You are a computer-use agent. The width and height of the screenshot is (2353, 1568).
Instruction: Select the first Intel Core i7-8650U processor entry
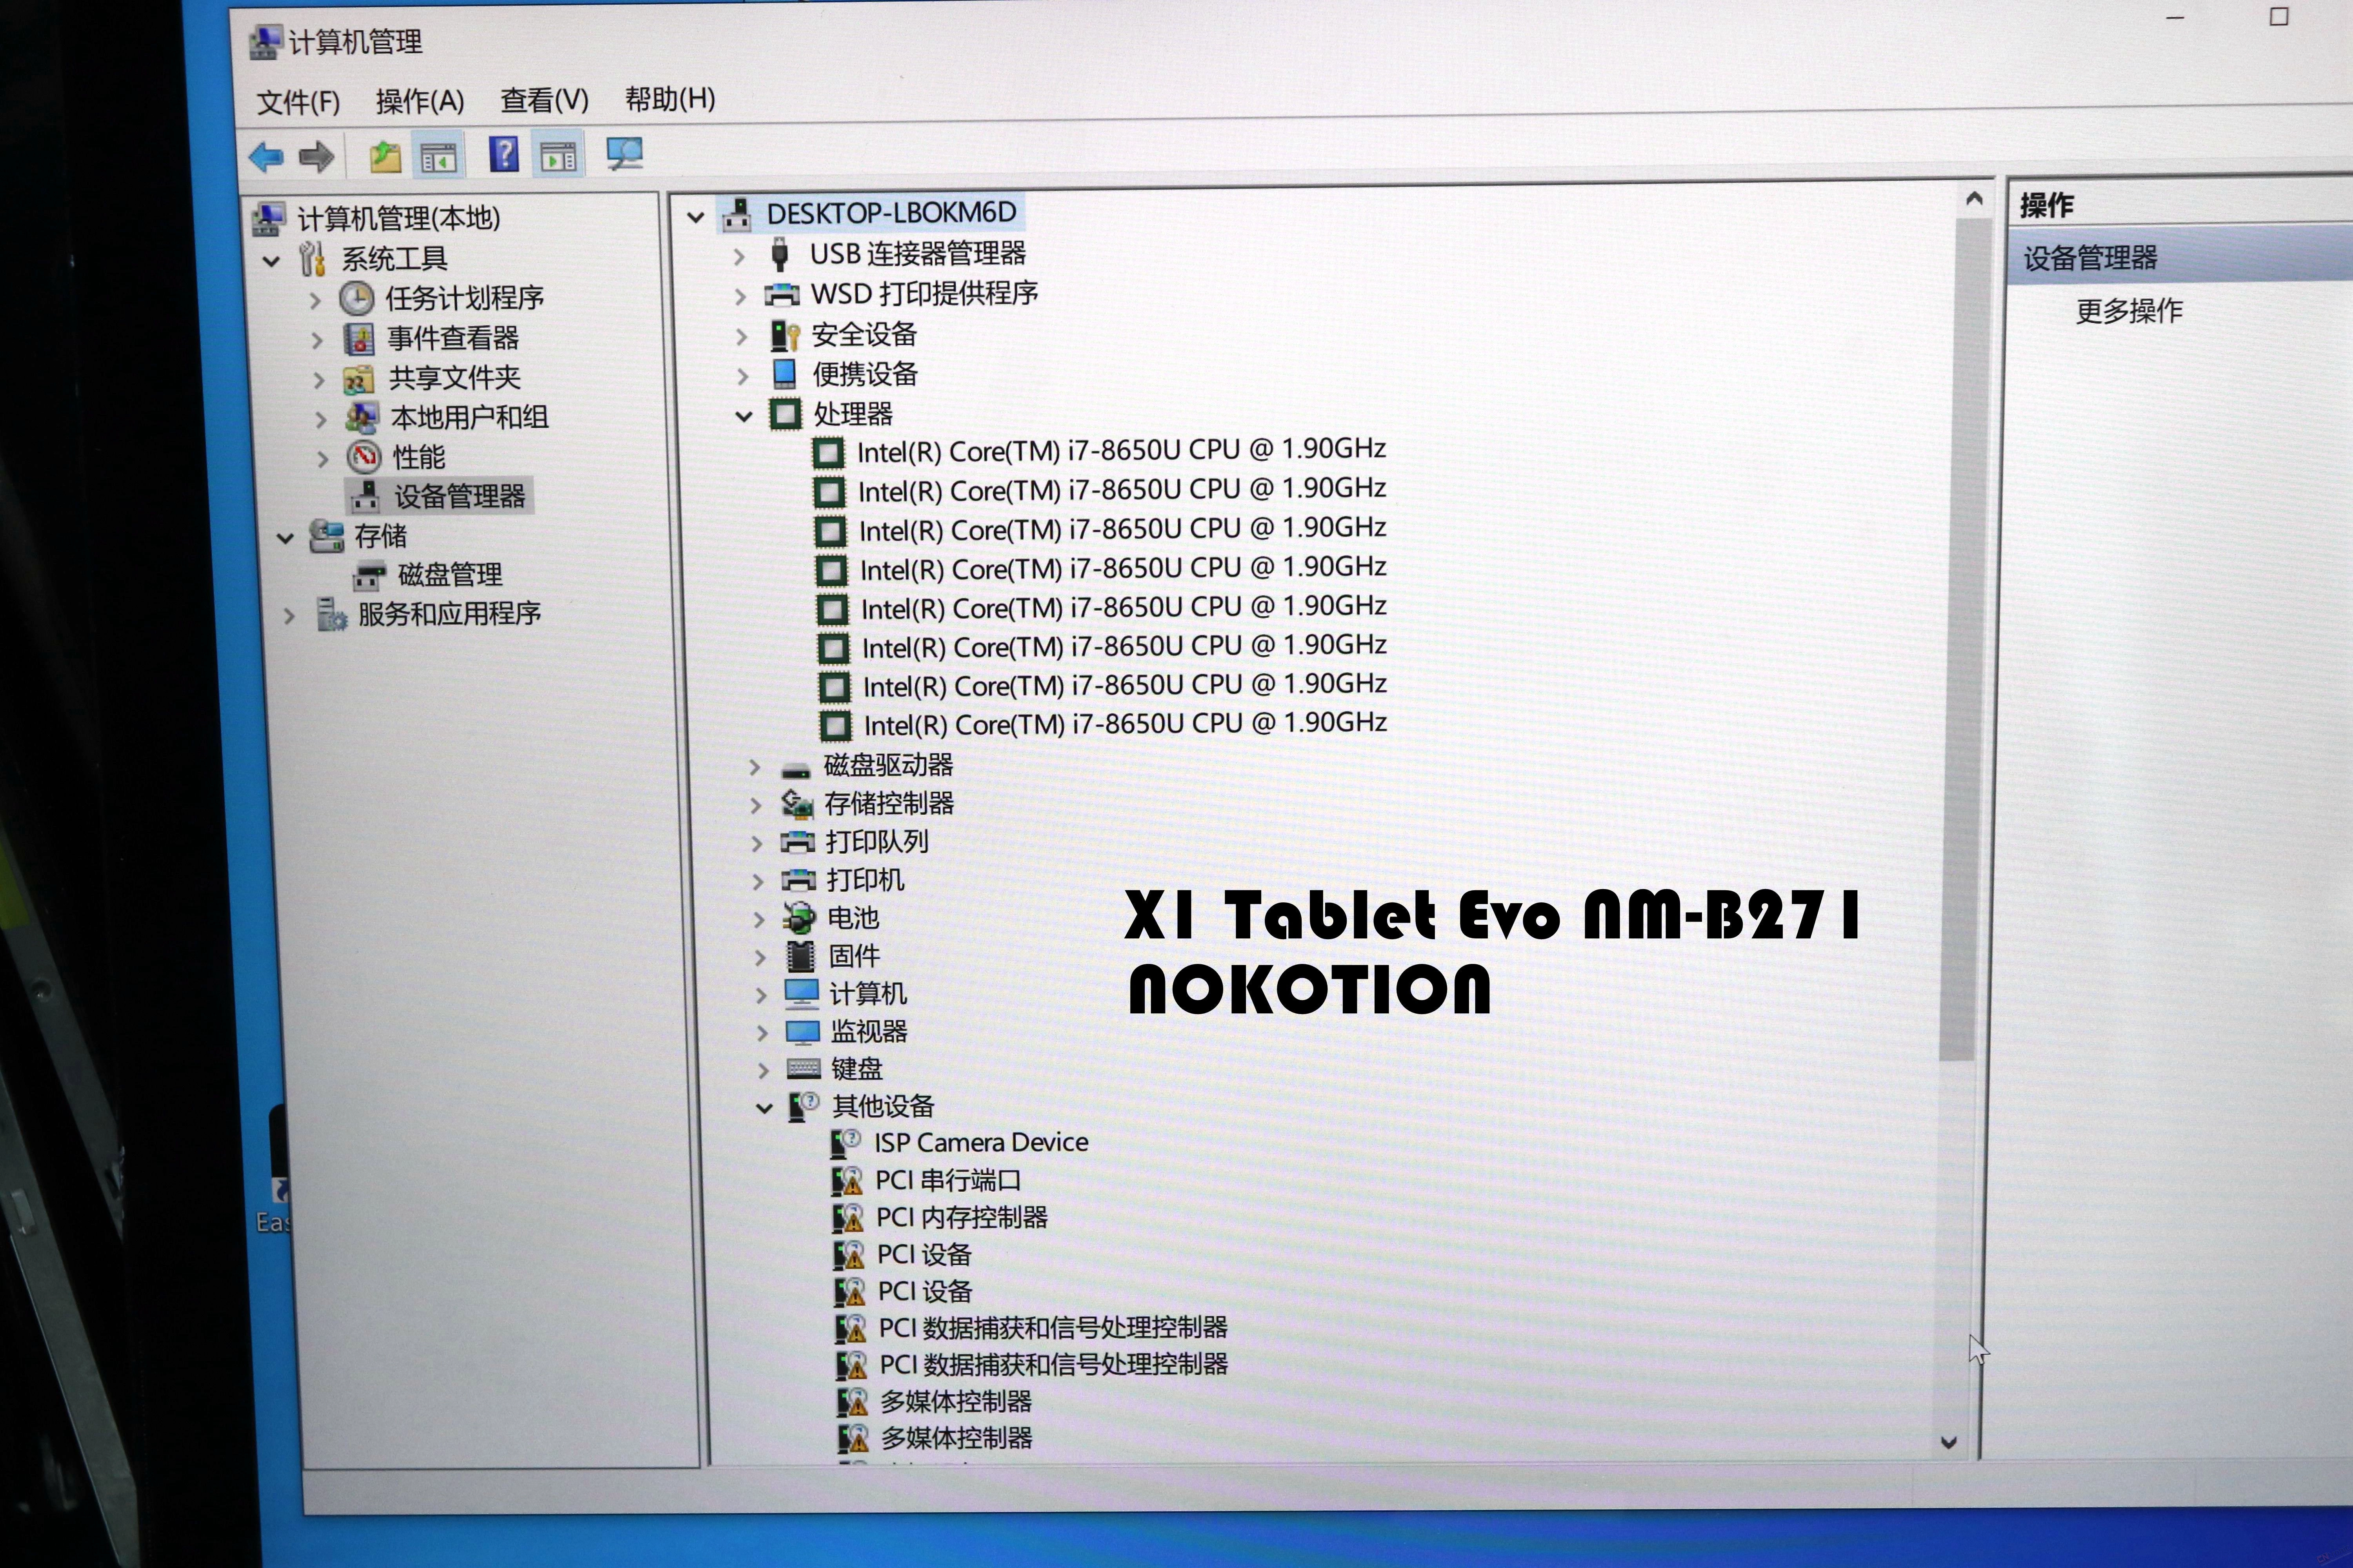(x=1122, y=451)
